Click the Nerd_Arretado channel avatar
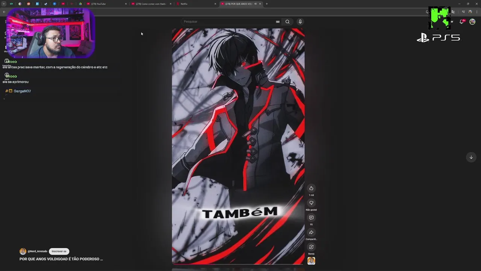481x271 pixels. coord(23,251)
